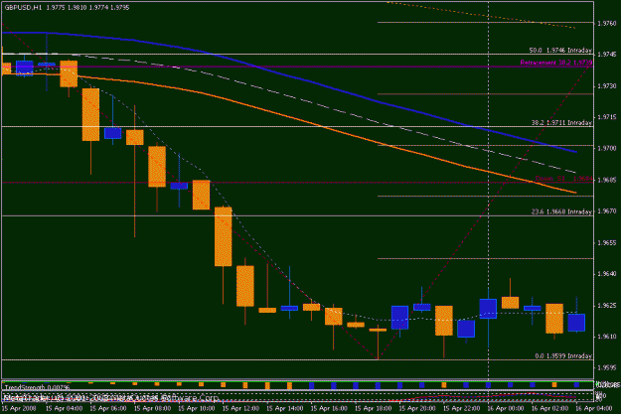
Task: Click the '15 Apr 06:00' time axis label
Action: coord(108,408)
